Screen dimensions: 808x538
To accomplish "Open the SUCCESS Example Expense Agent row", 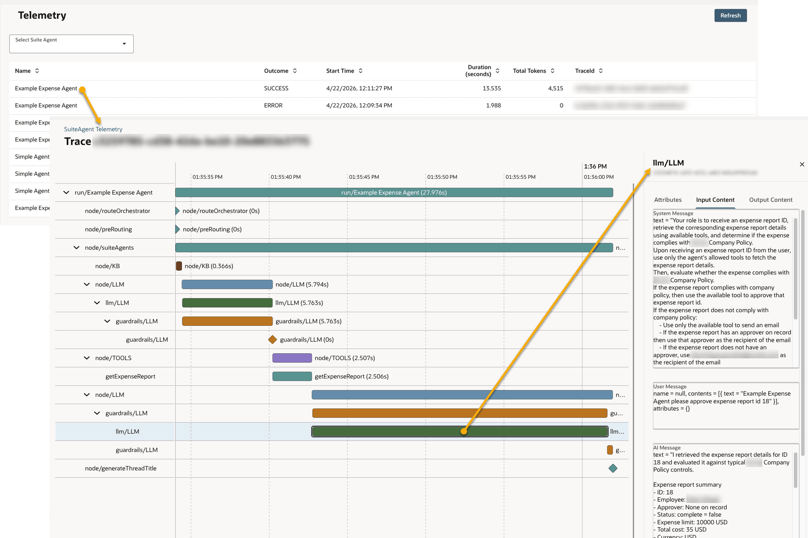I will point(382,89).
